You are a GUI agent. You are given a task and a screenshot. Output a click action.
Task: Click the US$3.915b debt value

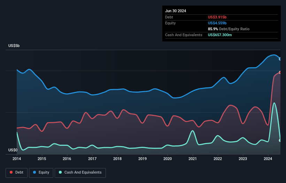(x=217, y=17)
